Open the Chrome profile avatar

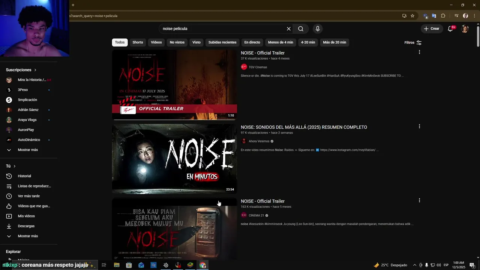click(x=465, y=16)
